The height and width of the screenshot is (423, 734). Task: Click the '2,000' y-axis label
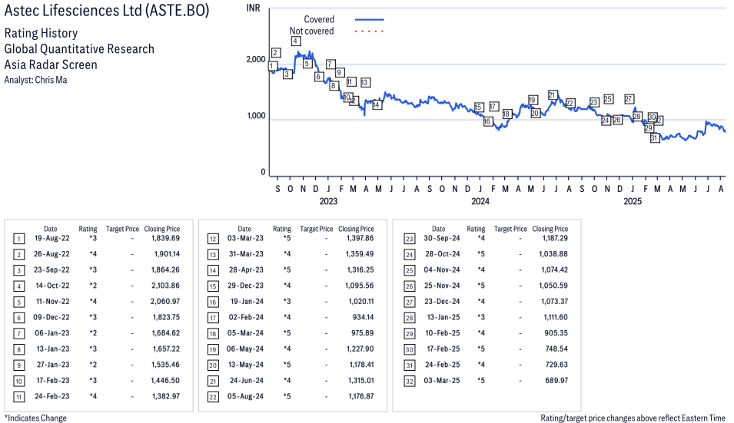[x=256, y=59]
